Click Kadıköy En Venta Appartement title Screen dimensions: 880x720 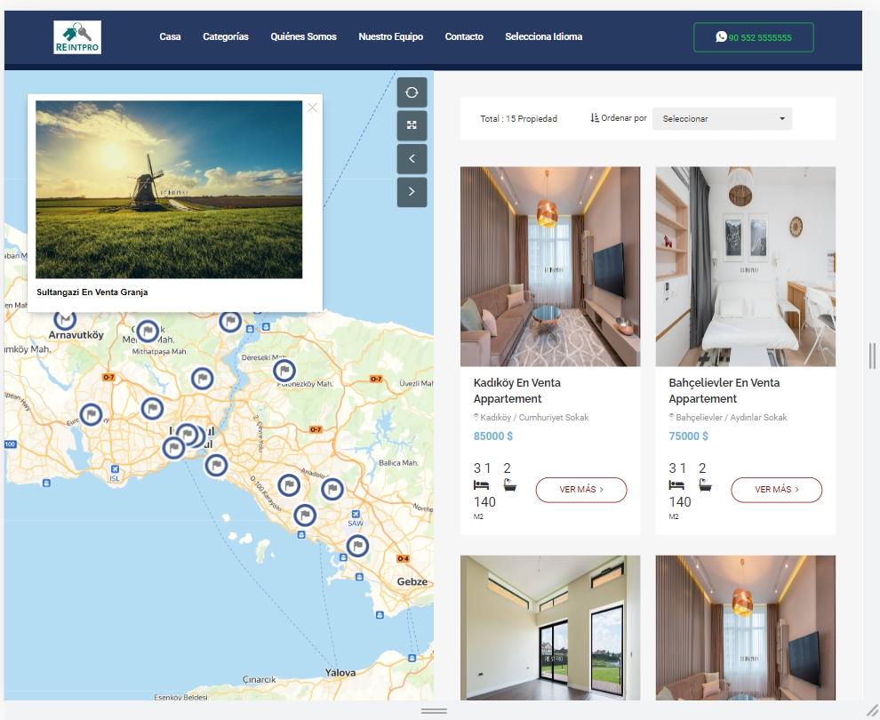click(516, 390)
